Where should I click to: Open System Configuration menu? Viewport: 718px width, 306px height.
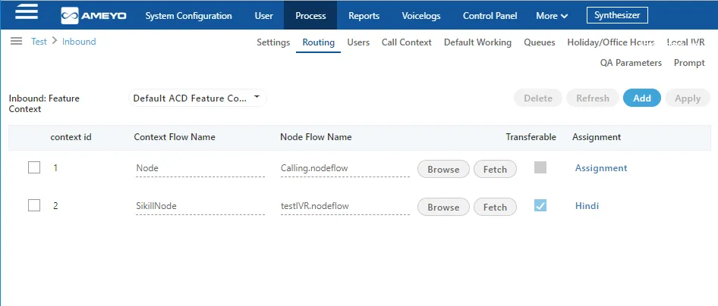tap(189, 16)
